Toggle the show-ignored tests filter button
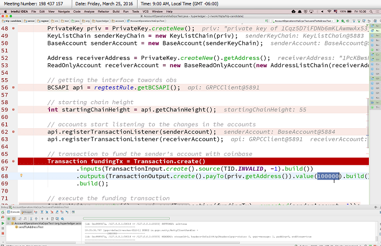This screenshot has height=246, width=381. (14, 218)
